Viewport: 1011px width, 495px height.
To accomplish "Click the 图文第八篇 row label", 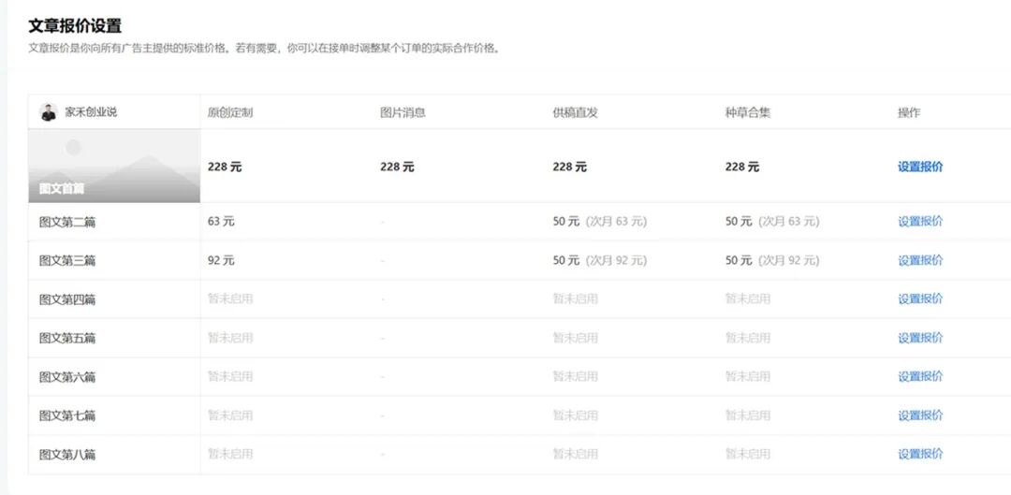I will pyautogui.click(x=67, y=455).
